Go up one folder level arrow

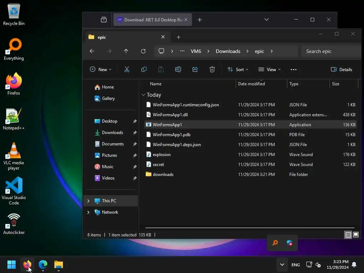click(x=126, y=51)
